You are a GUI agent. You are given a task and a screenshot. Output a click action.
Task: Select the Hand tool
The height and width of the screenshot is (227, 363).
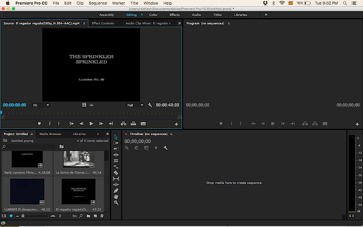[x=116, y=197]
